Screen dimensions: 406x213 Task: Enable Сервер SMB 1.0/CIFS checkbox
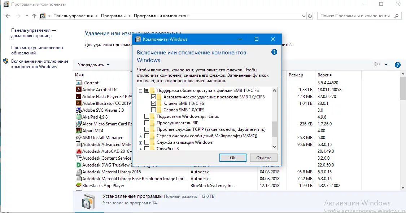153,110
